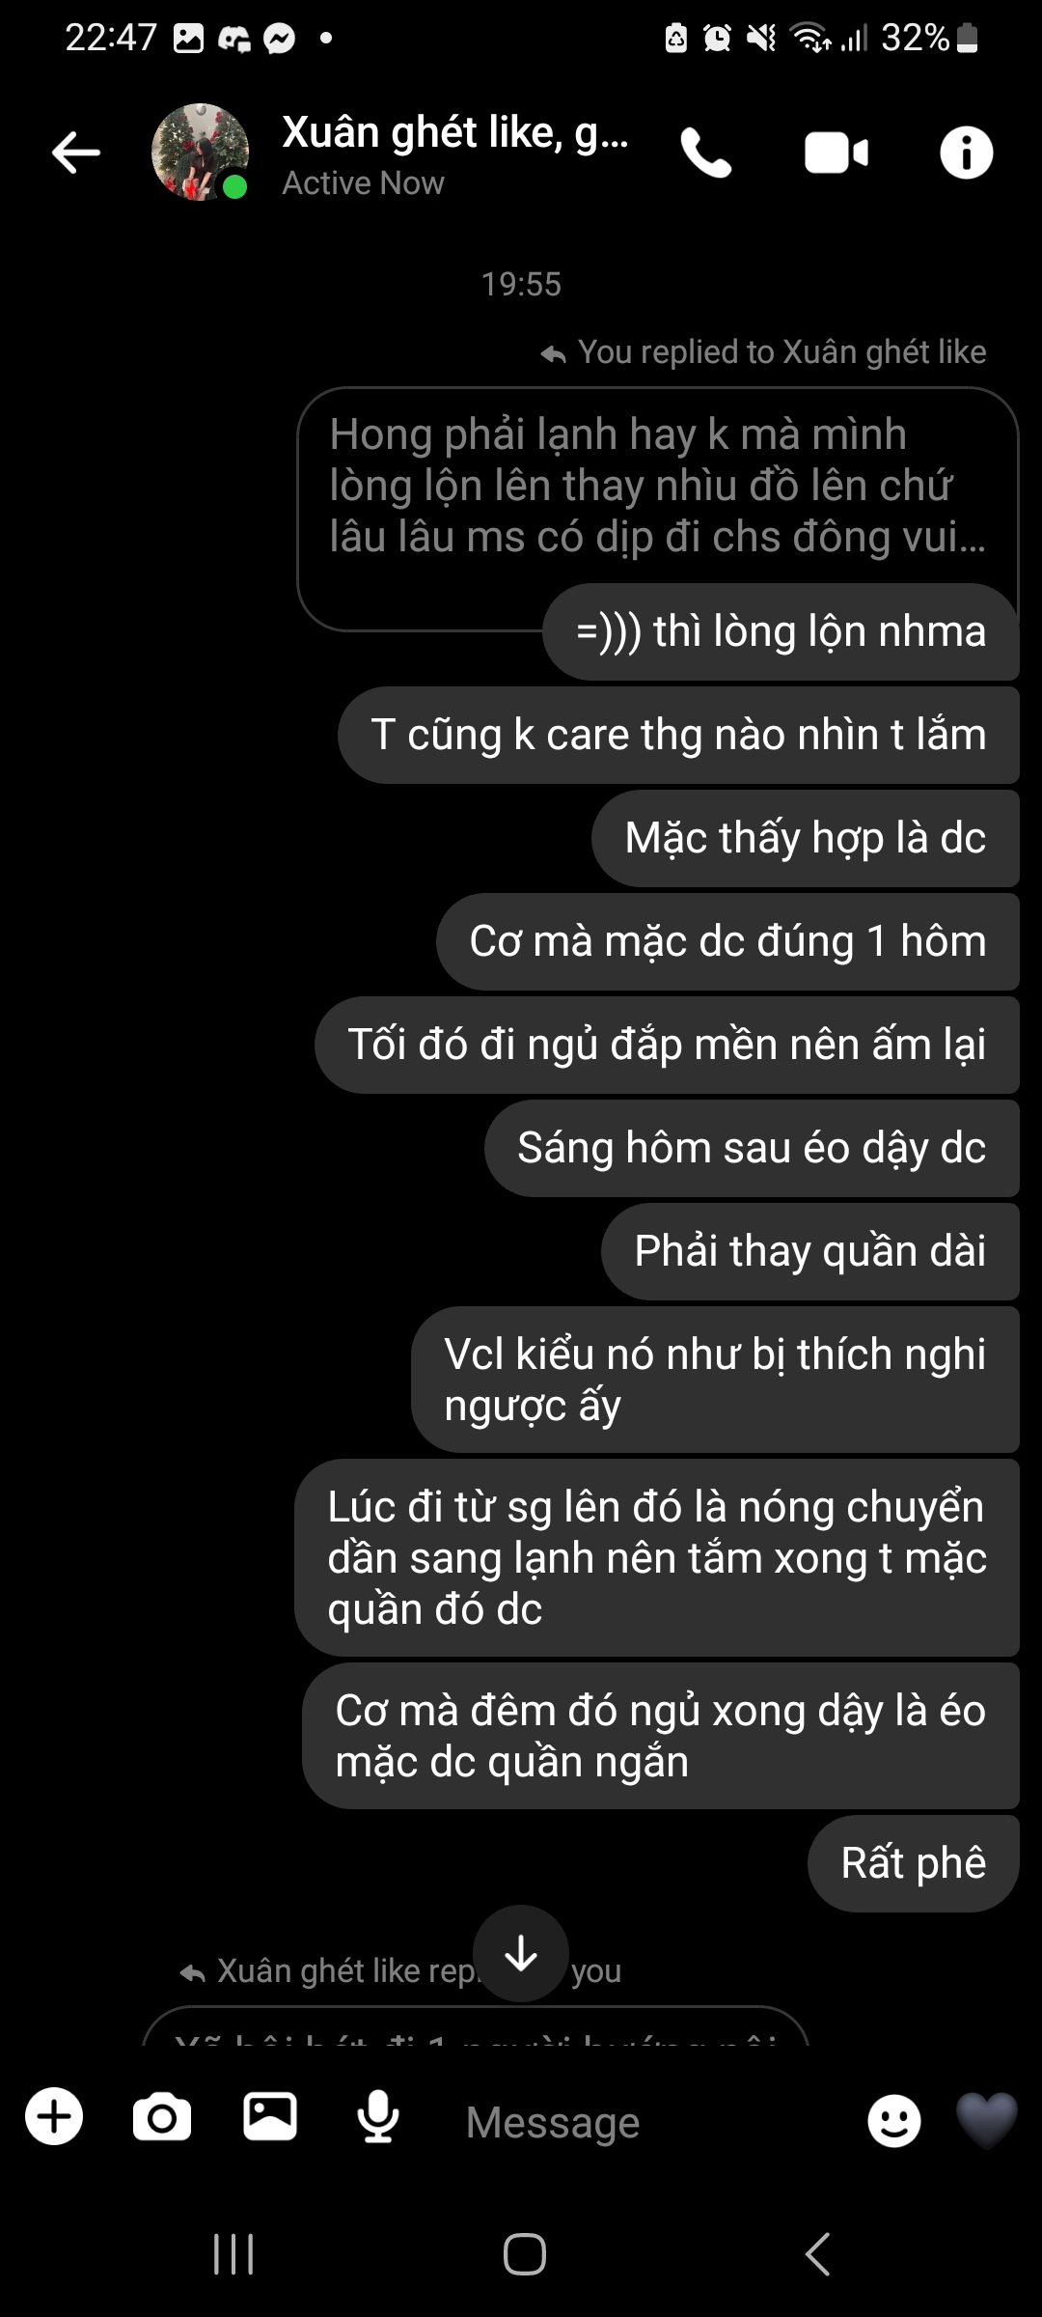Tap the Android navigation back chevron
1042x2317 pixels.
(817, 2255)
